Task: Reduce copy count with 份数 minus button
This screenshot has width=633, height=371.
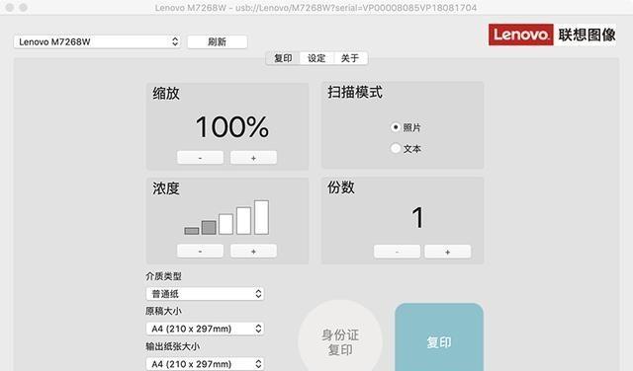Action: click(397, 252)
